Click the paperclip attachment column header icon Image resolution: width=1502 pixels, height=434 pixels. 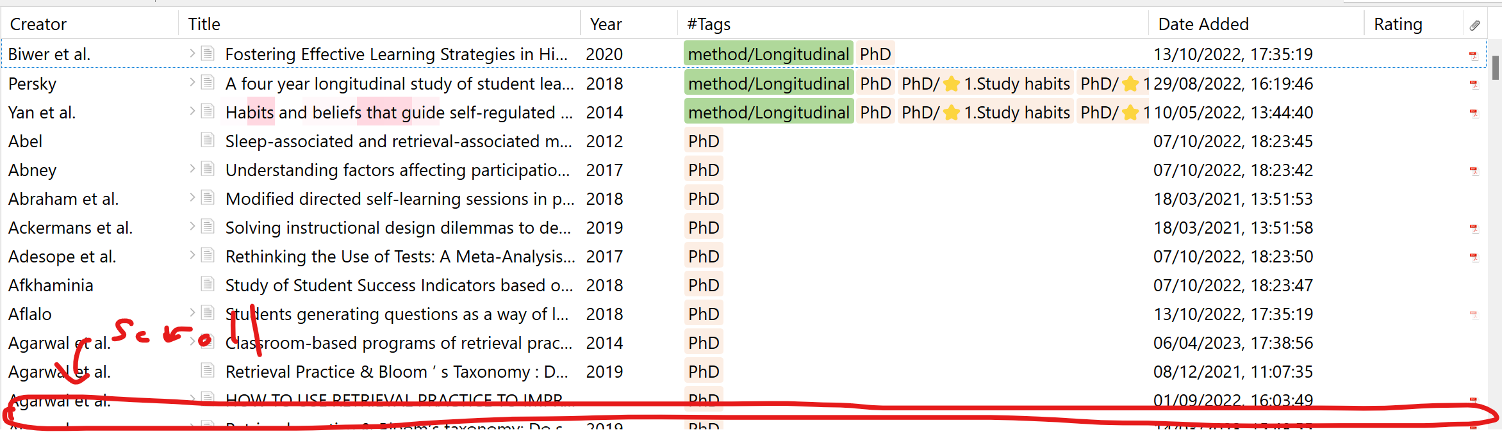click(x=1476, y=24)
